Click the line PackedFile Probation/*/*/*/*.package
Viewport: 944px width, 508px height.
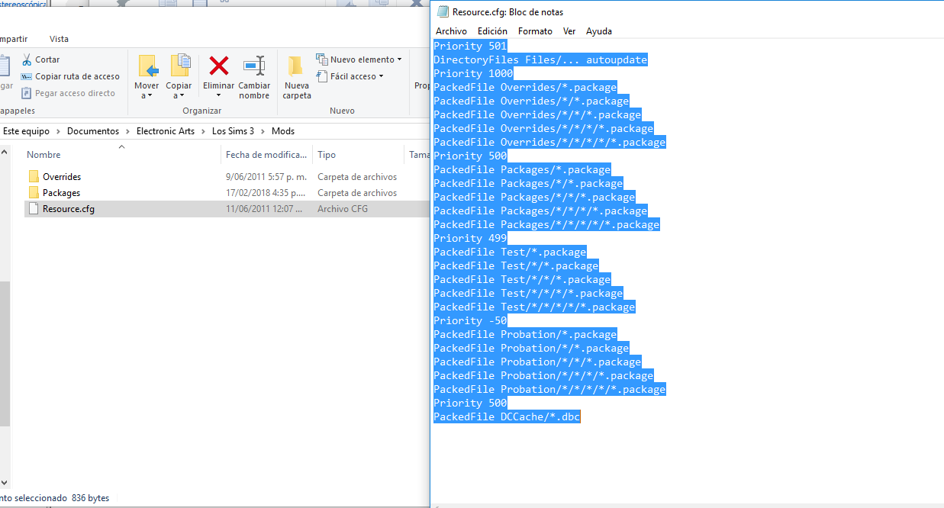pyautogui.click(x=543, y=376)
